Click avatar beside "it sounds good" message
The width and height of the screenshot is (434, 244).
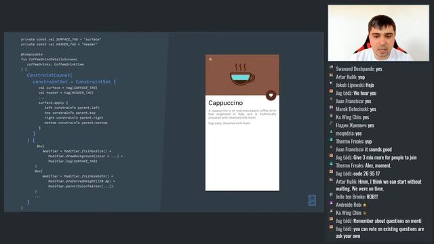click(x=331, y=148)
